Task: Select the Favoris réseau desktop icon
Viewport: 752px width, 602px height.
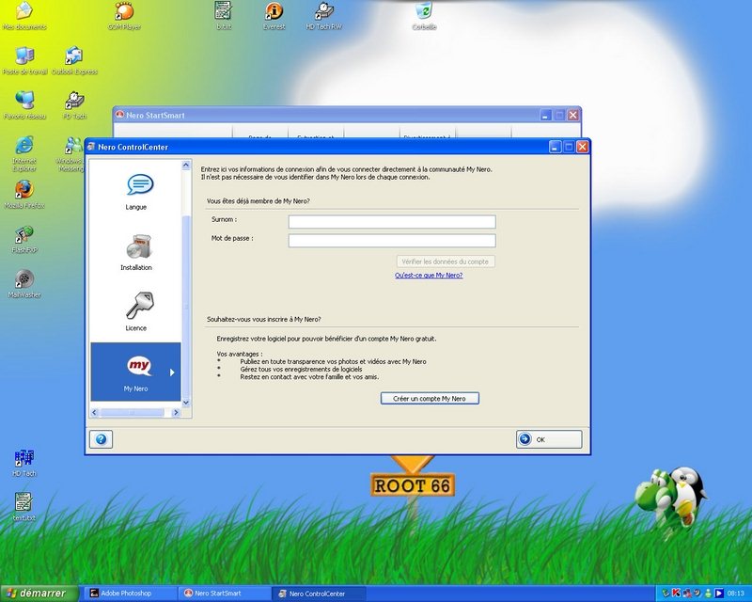Action: (x=25, y=105)
